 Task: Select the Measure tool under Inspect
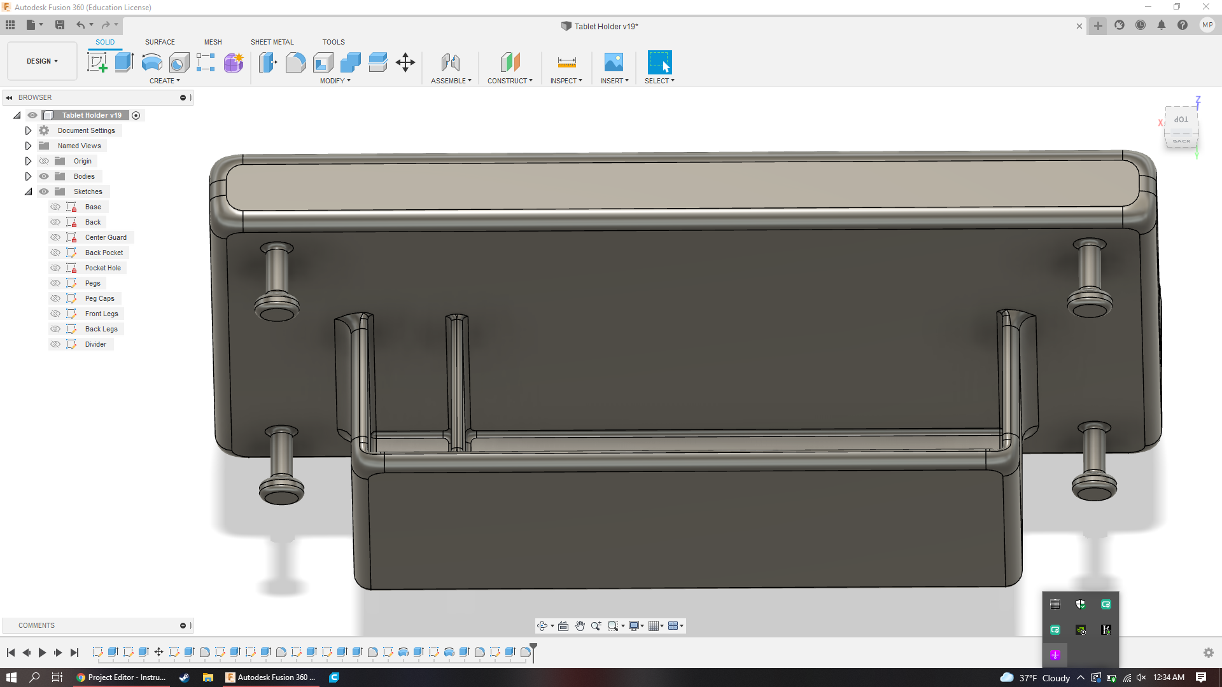tap(567, 63)
